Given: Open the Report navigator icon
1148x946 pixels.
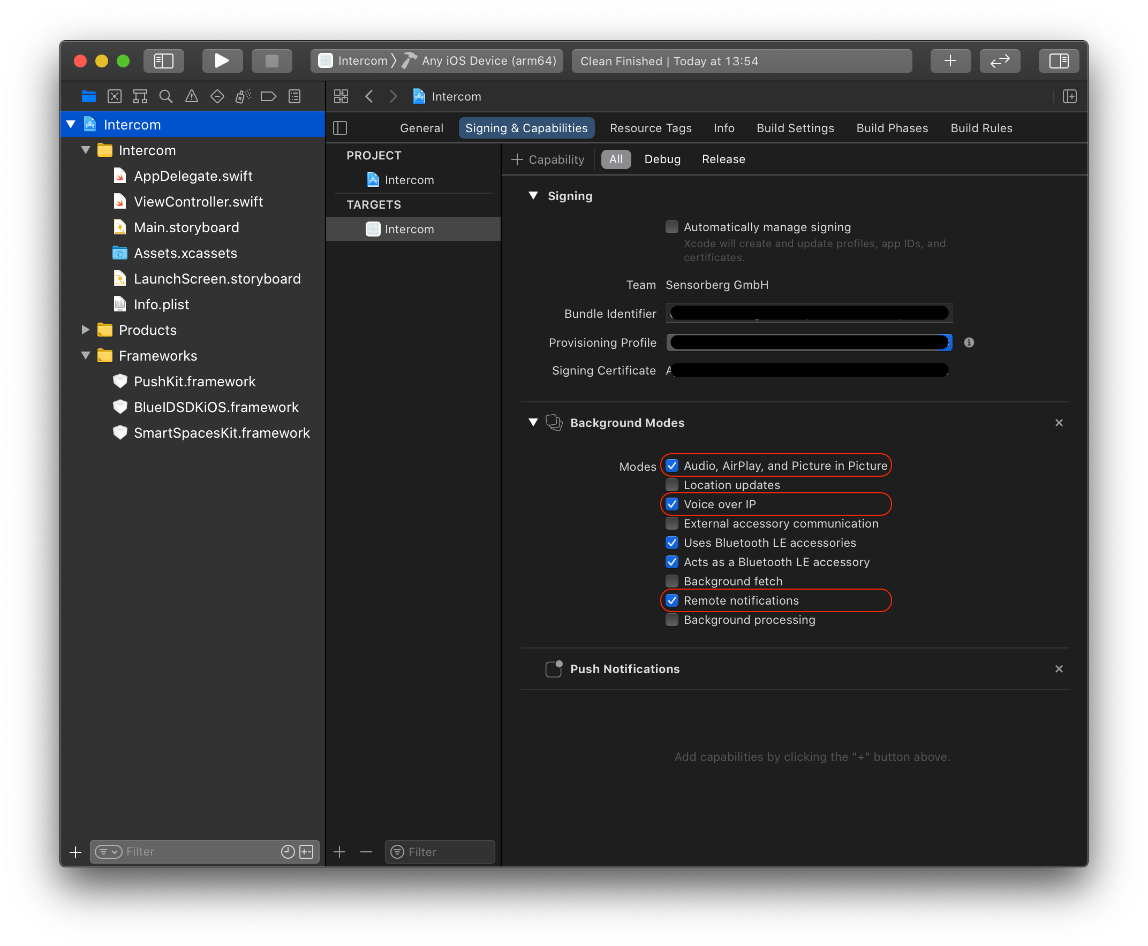Looking at the screenshot, I should click(x=294, y=96).
